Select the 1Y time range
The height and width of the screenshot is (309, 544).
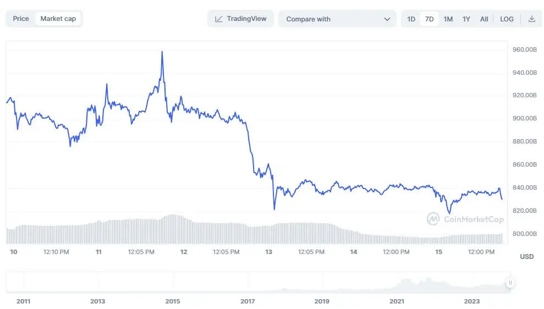point(466,19)
